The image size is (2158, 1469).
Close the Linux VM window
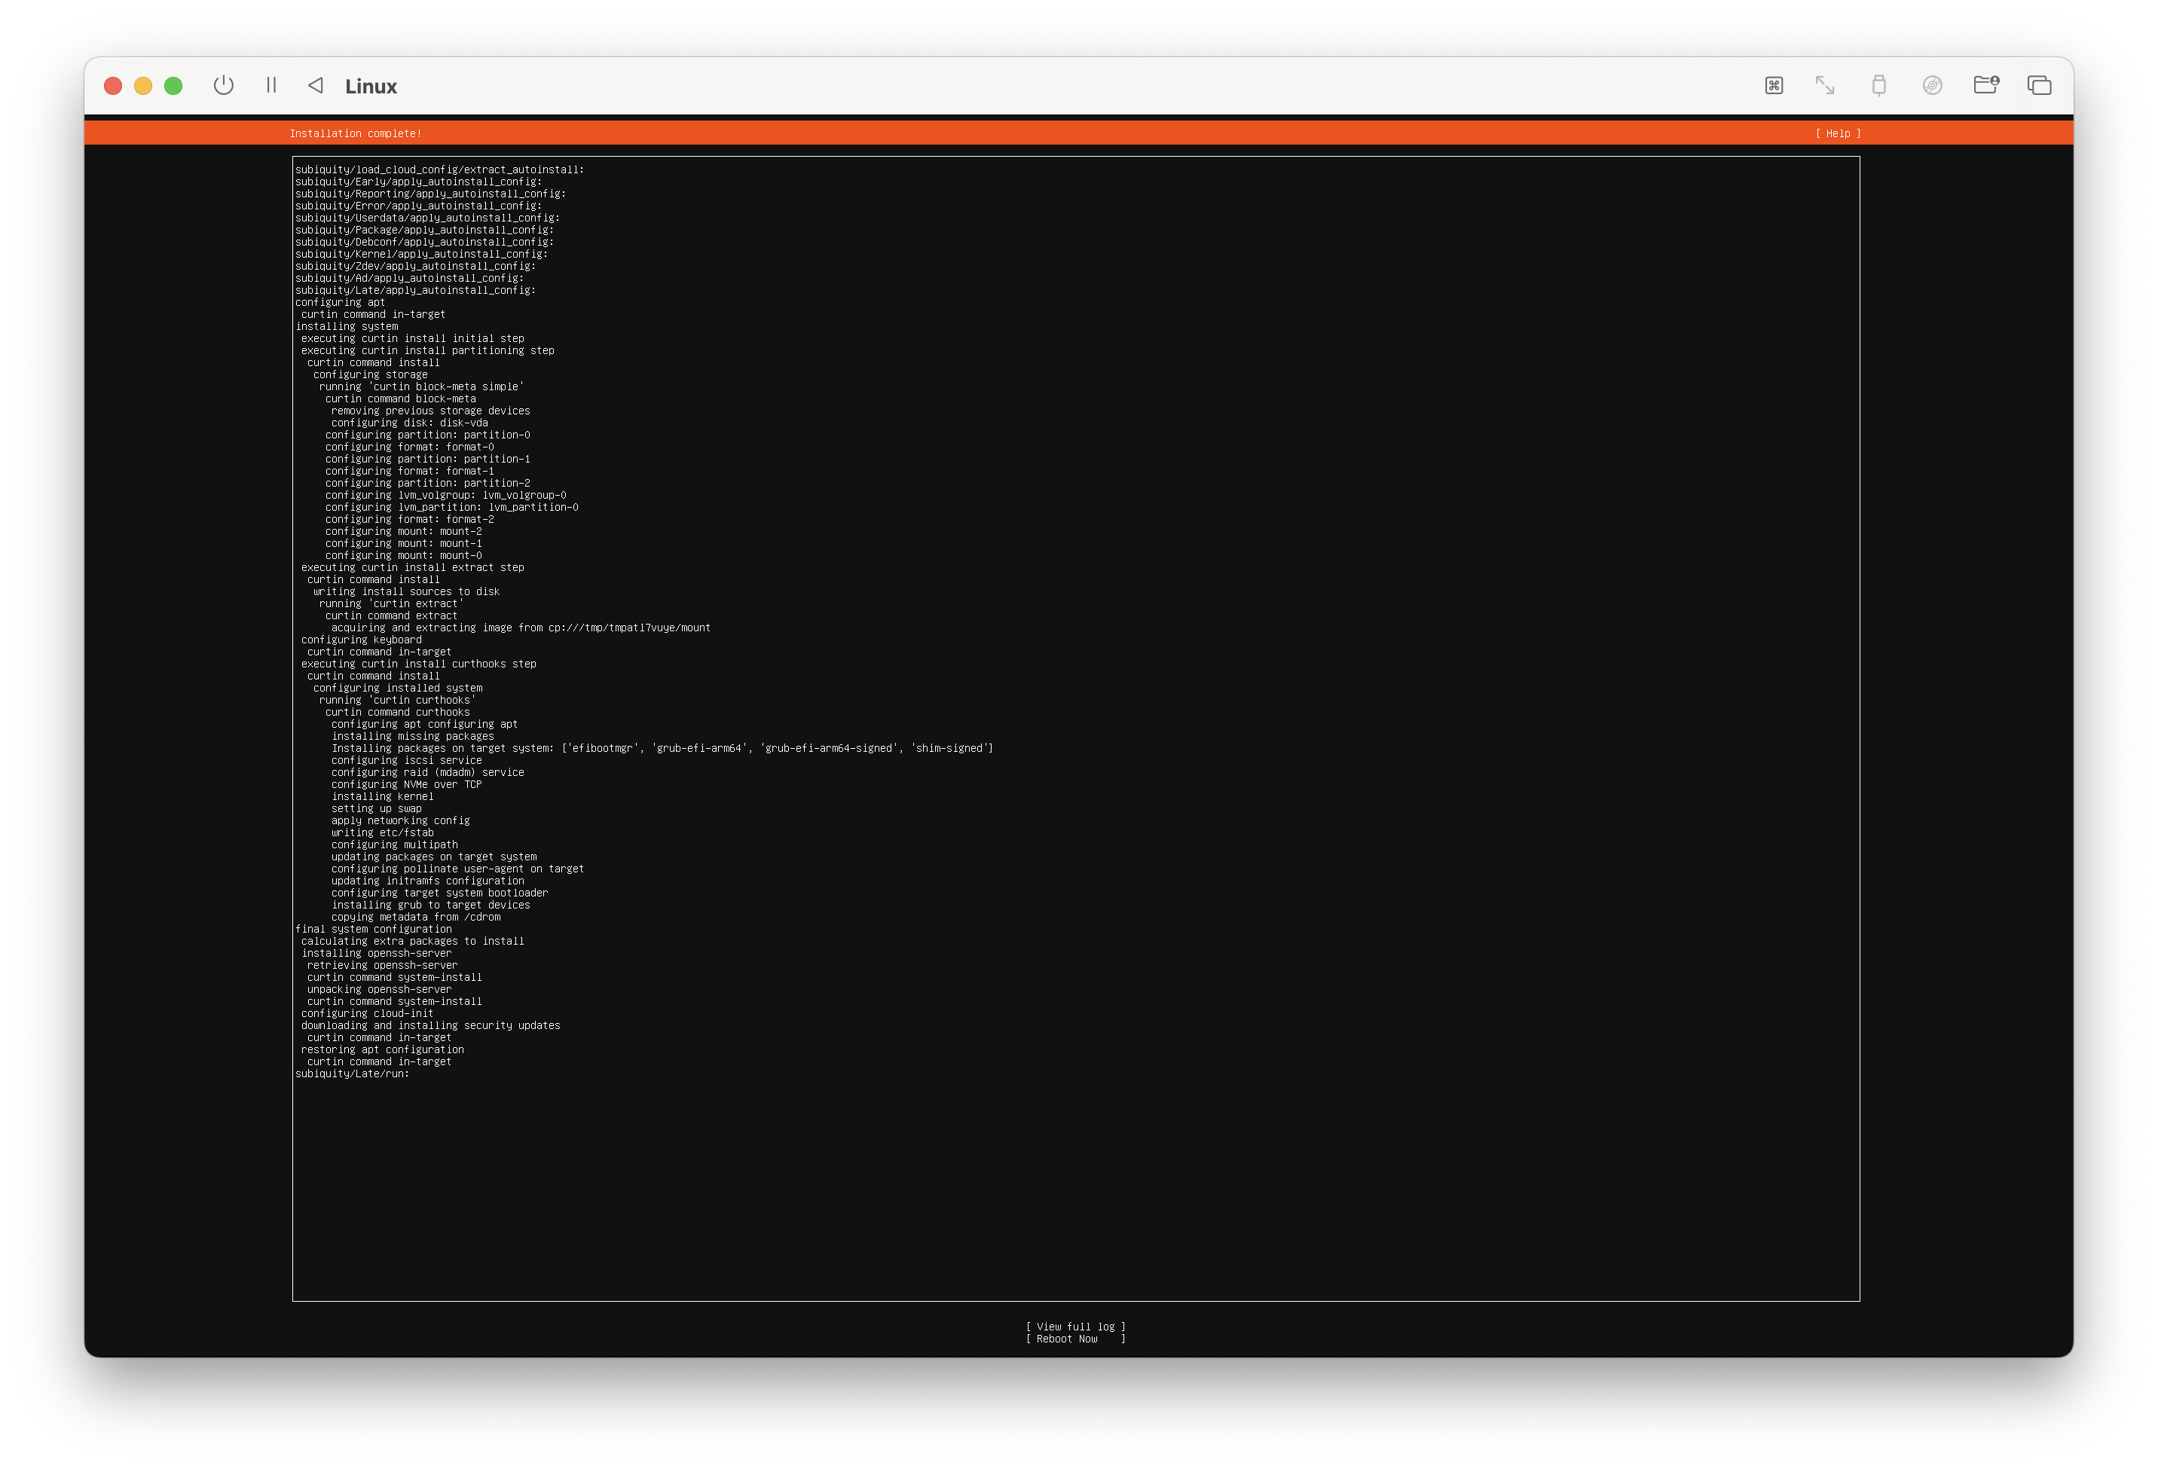(113, 87)
